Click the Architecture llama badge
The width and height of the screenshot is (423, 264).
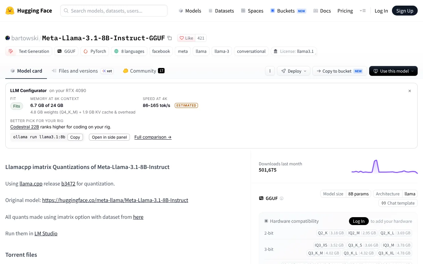tap(395, 194)
